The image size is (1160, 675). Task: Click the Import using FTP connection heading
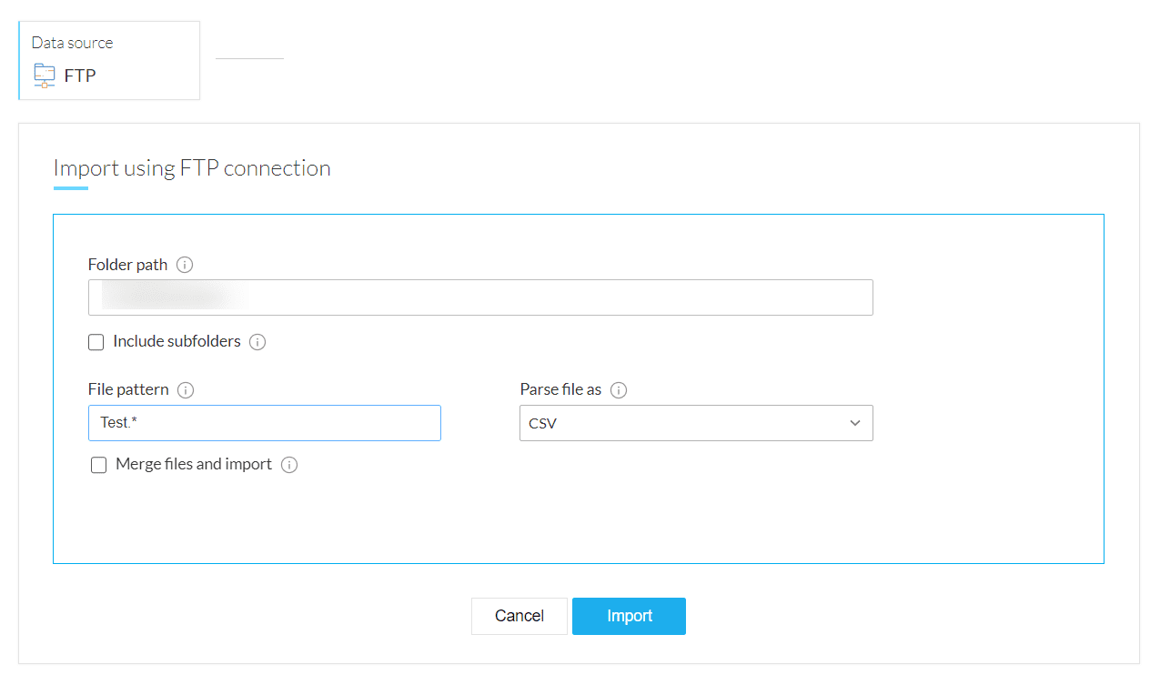[192, 168]
